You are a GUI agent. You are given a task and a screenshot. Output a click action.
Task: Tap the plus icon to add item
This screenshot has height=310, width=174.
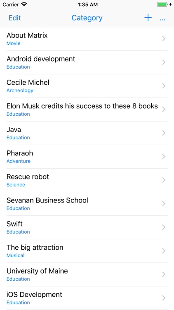coord(148,18)
